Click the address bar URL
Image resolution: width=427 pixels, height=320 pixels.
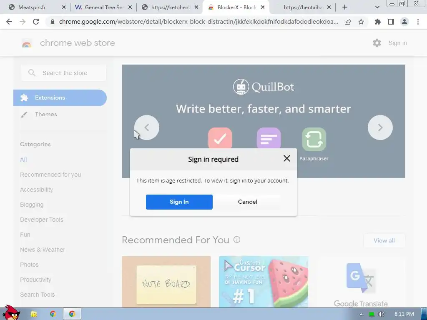point(198,22)
